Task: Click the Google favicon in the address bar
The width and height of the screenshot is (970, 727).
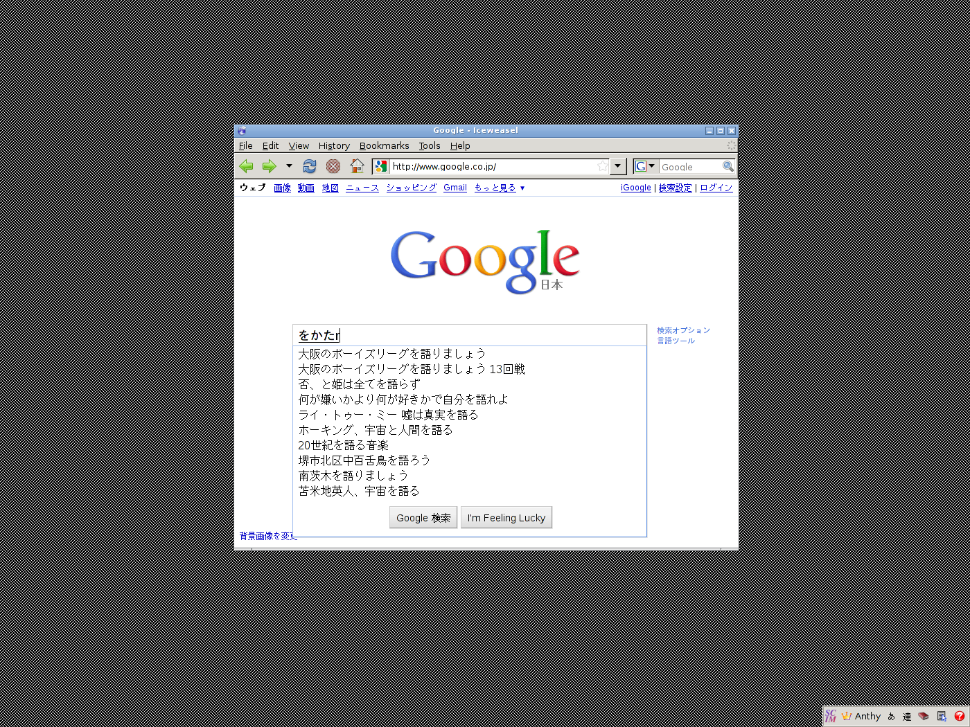Action: 381,166
